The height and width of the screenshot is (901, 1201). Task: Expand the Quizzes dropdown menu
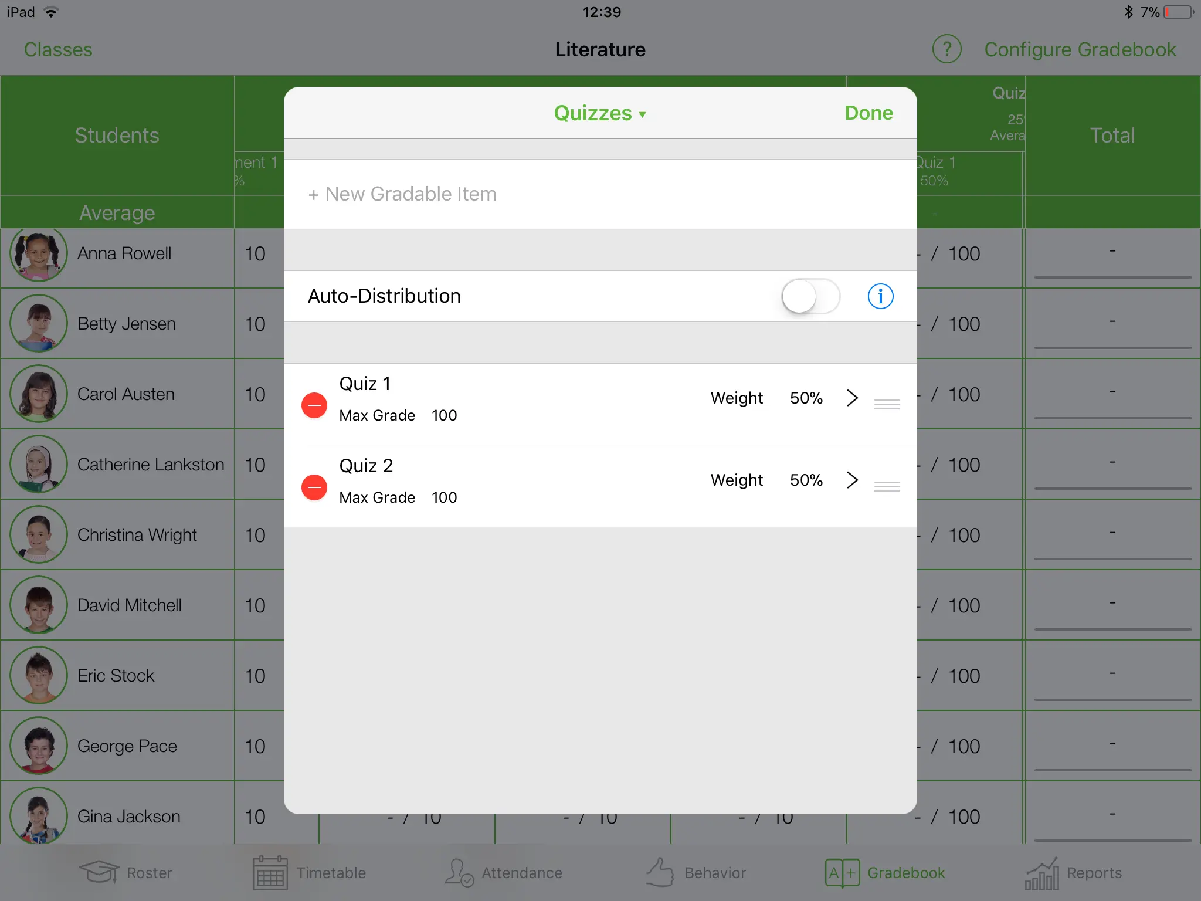click(x=599, y=113)
